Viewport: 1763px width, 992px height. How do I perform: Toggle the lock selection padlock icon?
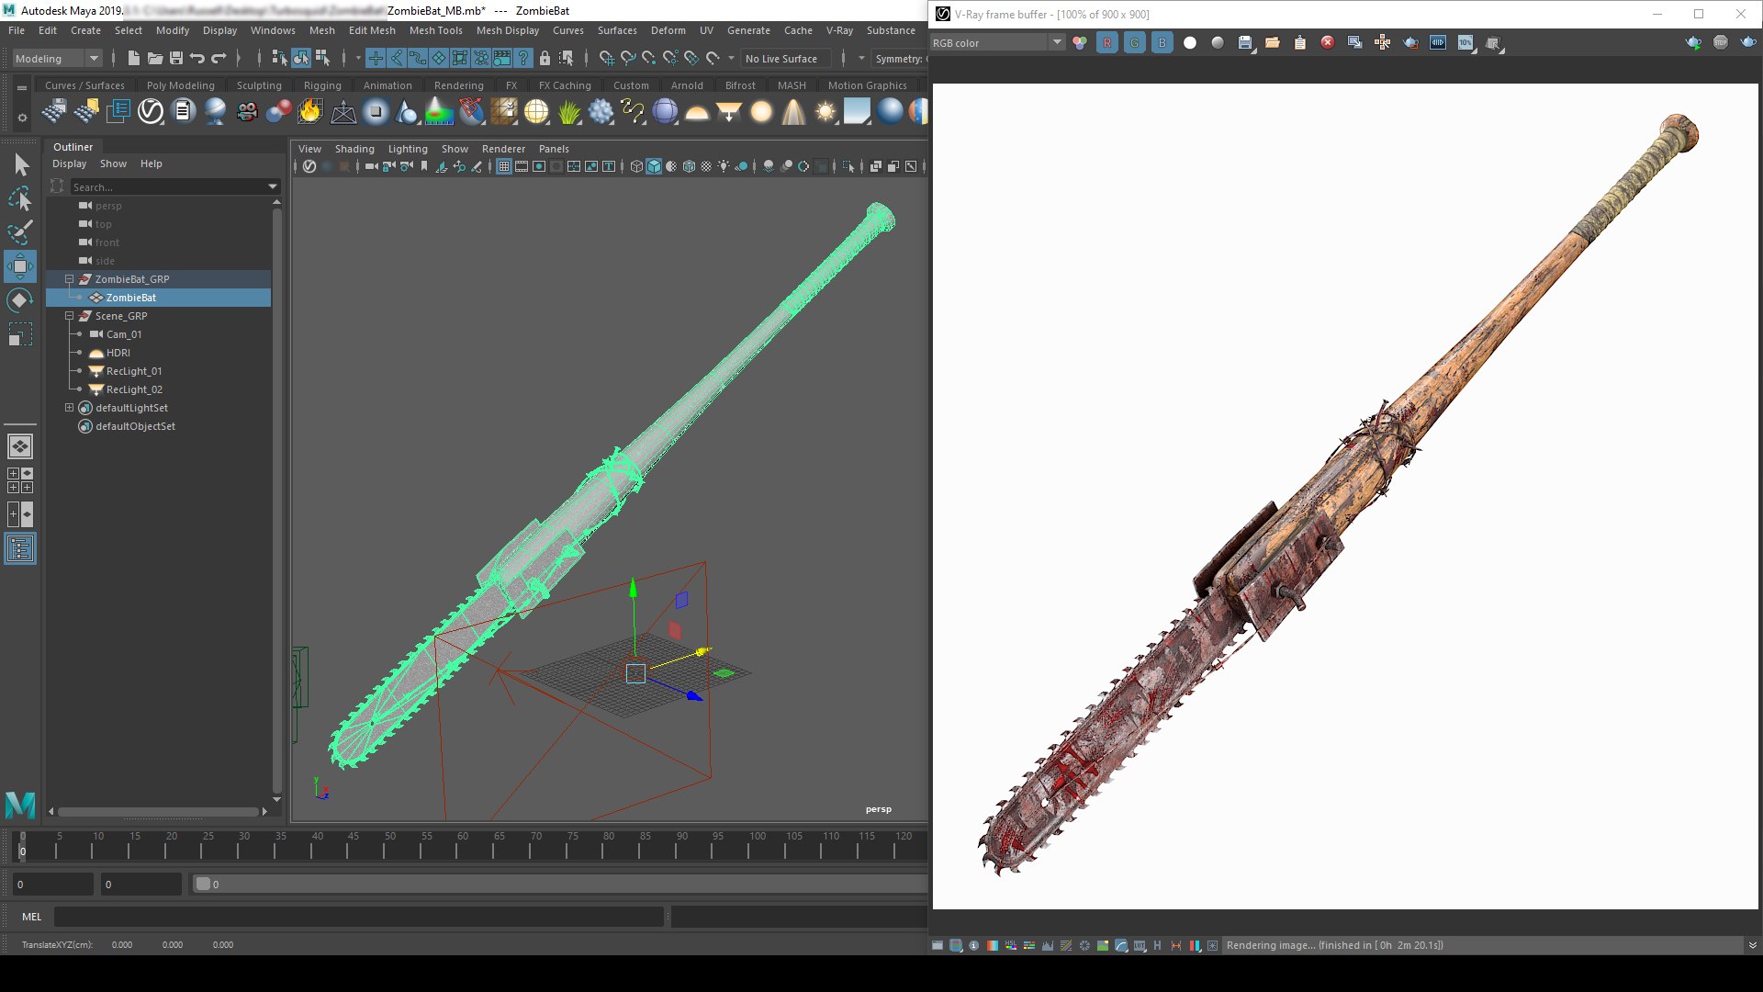545,58
